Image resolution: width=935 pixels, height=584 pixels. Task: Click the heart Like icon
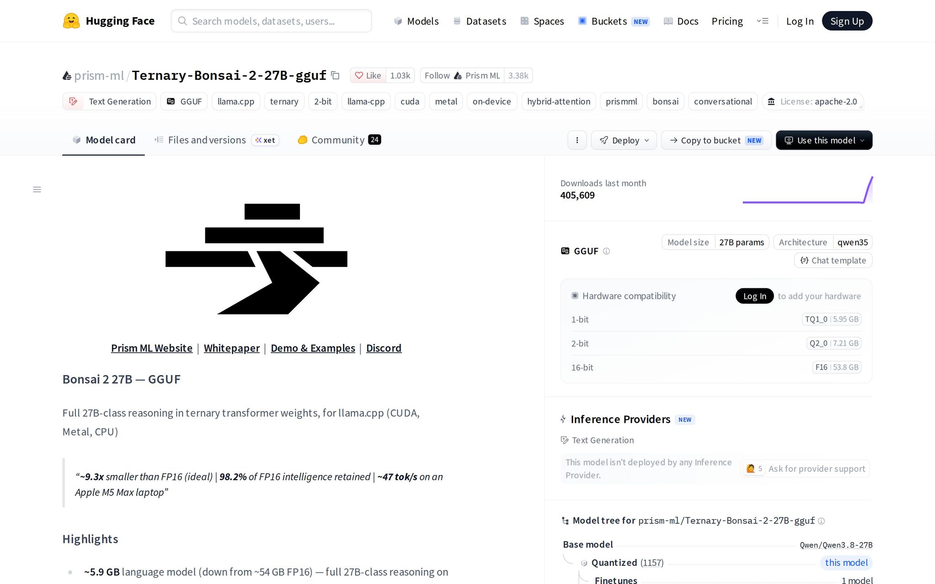tap(359, 75)
